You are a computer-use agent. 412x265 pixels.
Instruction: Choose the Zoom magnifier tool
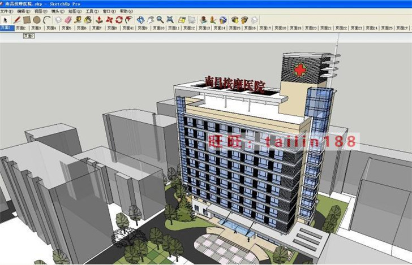coord(160,20)
